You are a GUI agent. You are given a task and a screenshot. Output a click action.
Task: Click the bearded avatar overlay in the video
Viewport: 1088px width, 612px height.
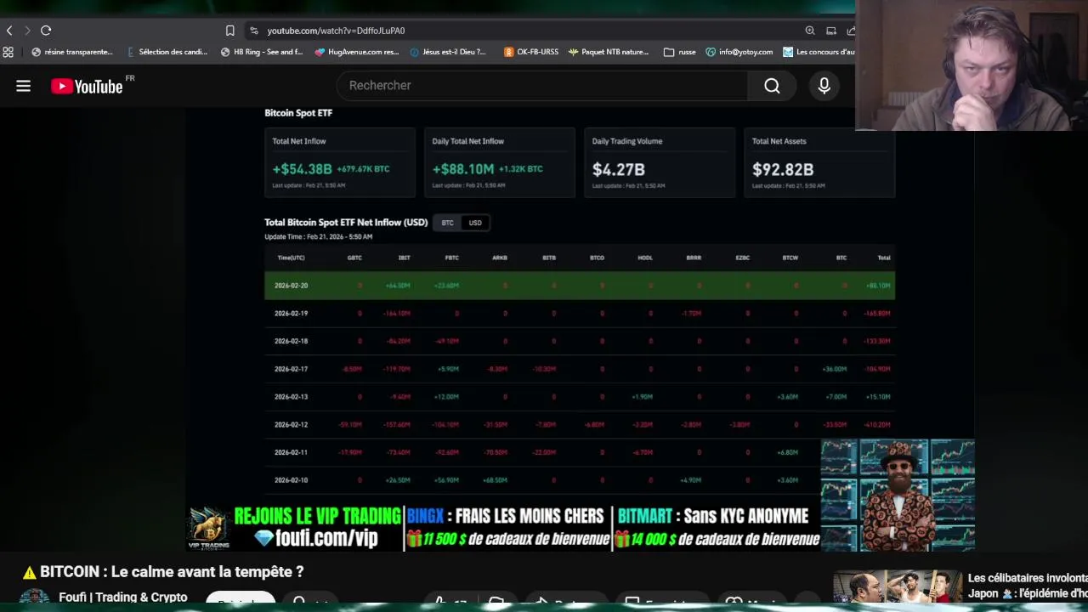coord(898,495)
